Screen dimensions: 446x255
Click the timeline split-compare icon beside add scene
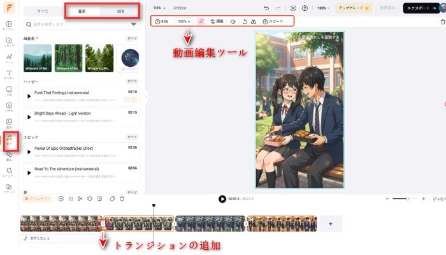click(71, 199)
